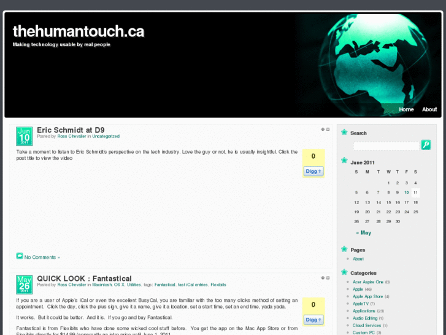Click Digg button on Fantastical post
The height and width of the screenshot is (335, 446).
[313, 320]
